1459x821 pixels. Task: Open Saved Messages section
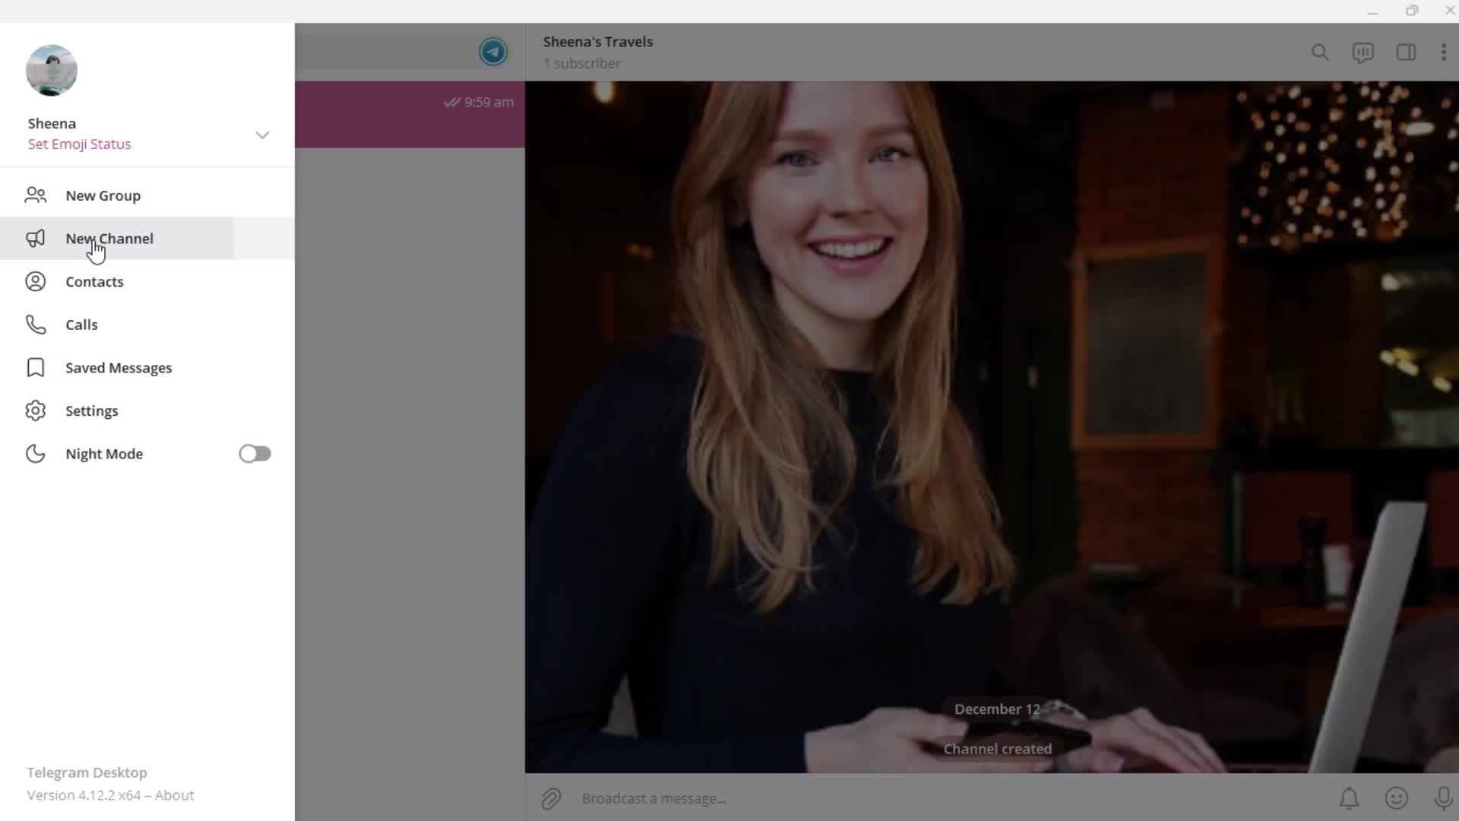click(119, 368)
